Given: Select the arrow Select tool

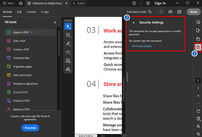Looking at the screenshot, I should coord(68,26).
